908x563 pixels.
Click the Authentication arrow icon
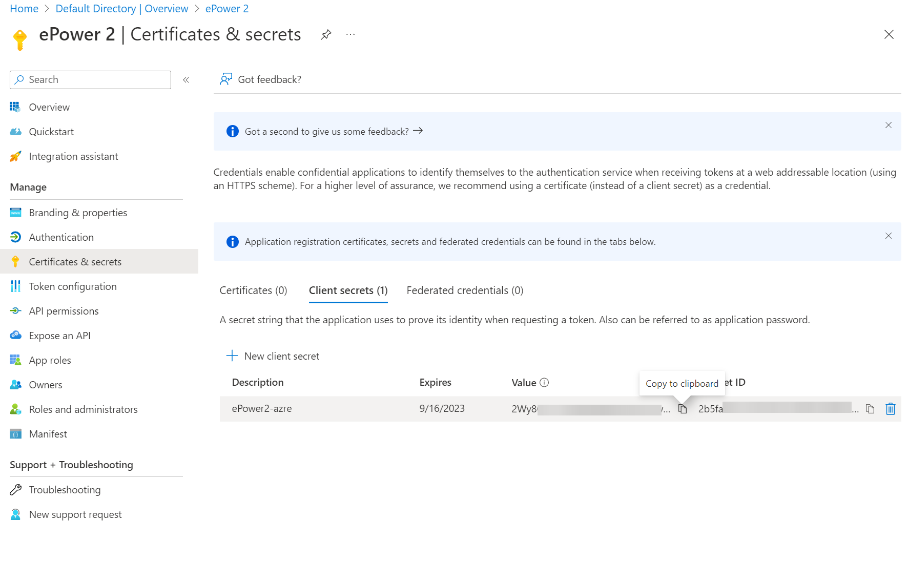click(15, 237)
